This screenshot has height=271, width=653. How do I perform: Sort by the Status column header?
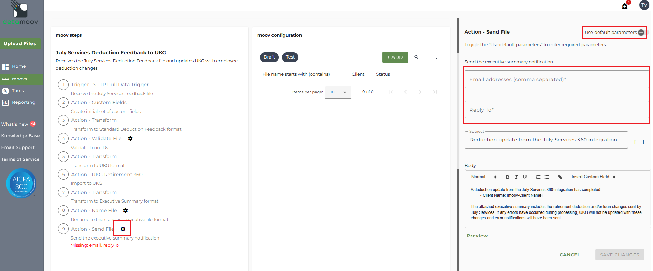point(383,74)
